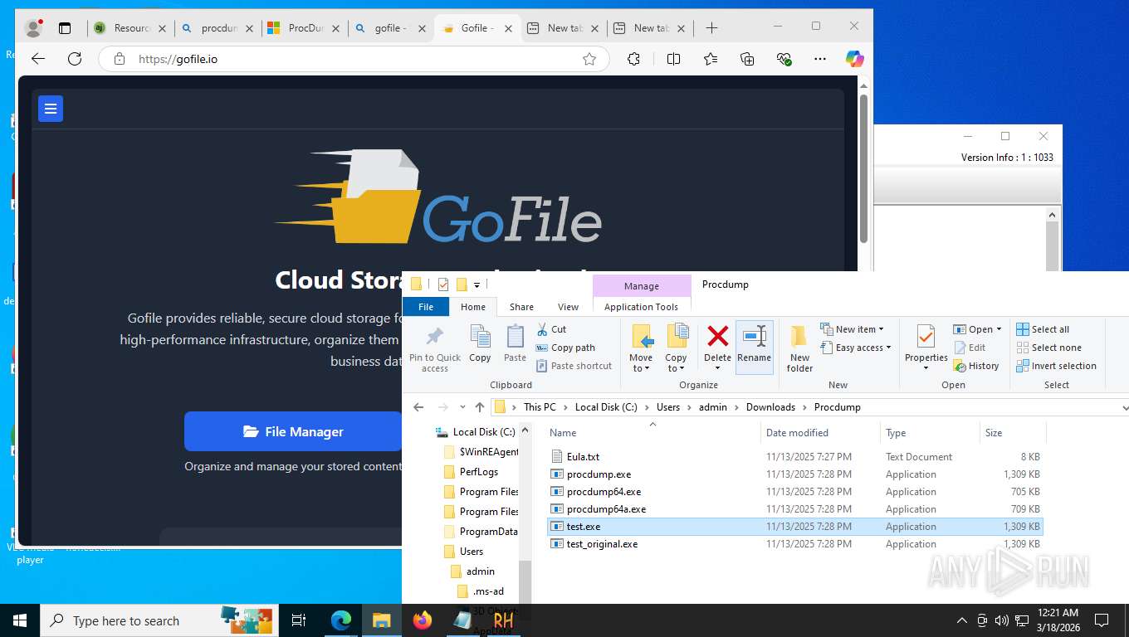Open Firefox from the taskbar
The image size is (1129, 637).
pos(423,620)
